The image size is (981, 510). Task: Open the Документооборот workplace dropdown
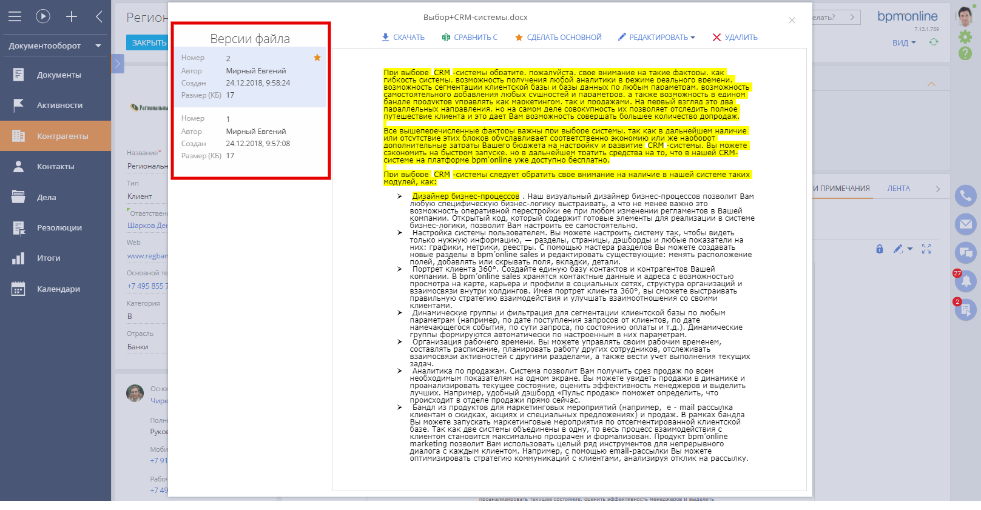pos(55,45)
